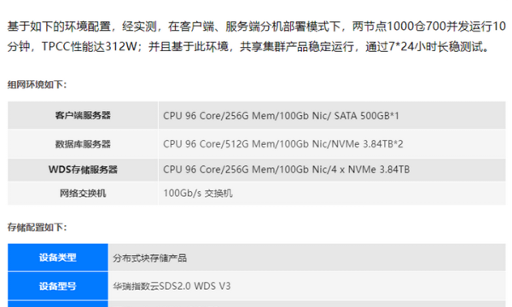Viewport: 512px width, 307px height.
Task: Click the 100Gb/s 交换机 value cell
Action: coord(332,193)
